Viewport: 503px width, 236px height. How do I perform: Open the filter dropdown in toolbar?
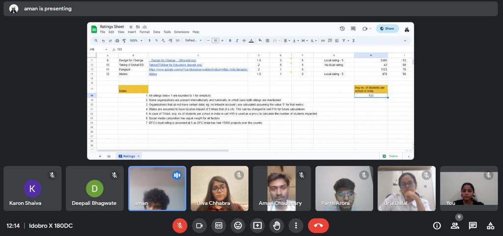click(x=345, y=41)
